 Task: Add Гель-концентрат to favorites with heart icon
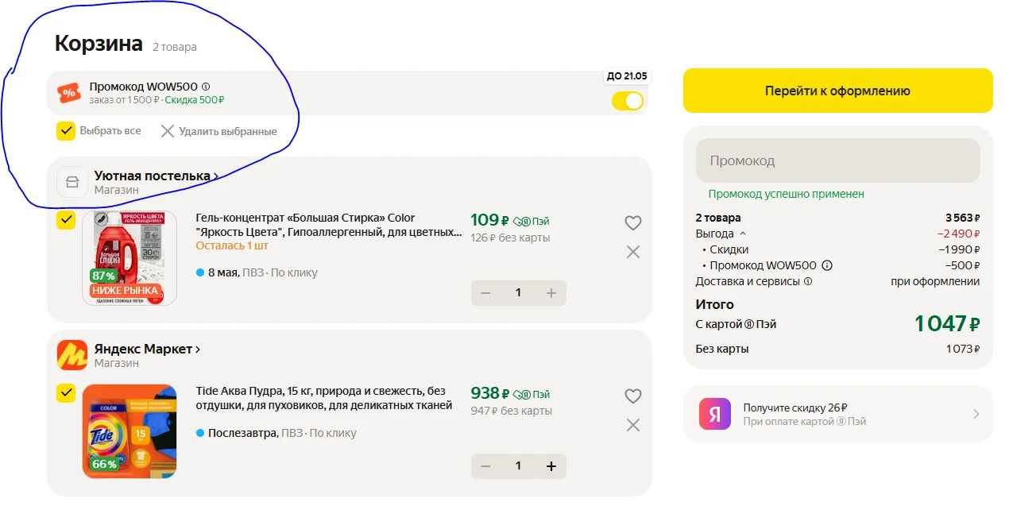point(632,223)
